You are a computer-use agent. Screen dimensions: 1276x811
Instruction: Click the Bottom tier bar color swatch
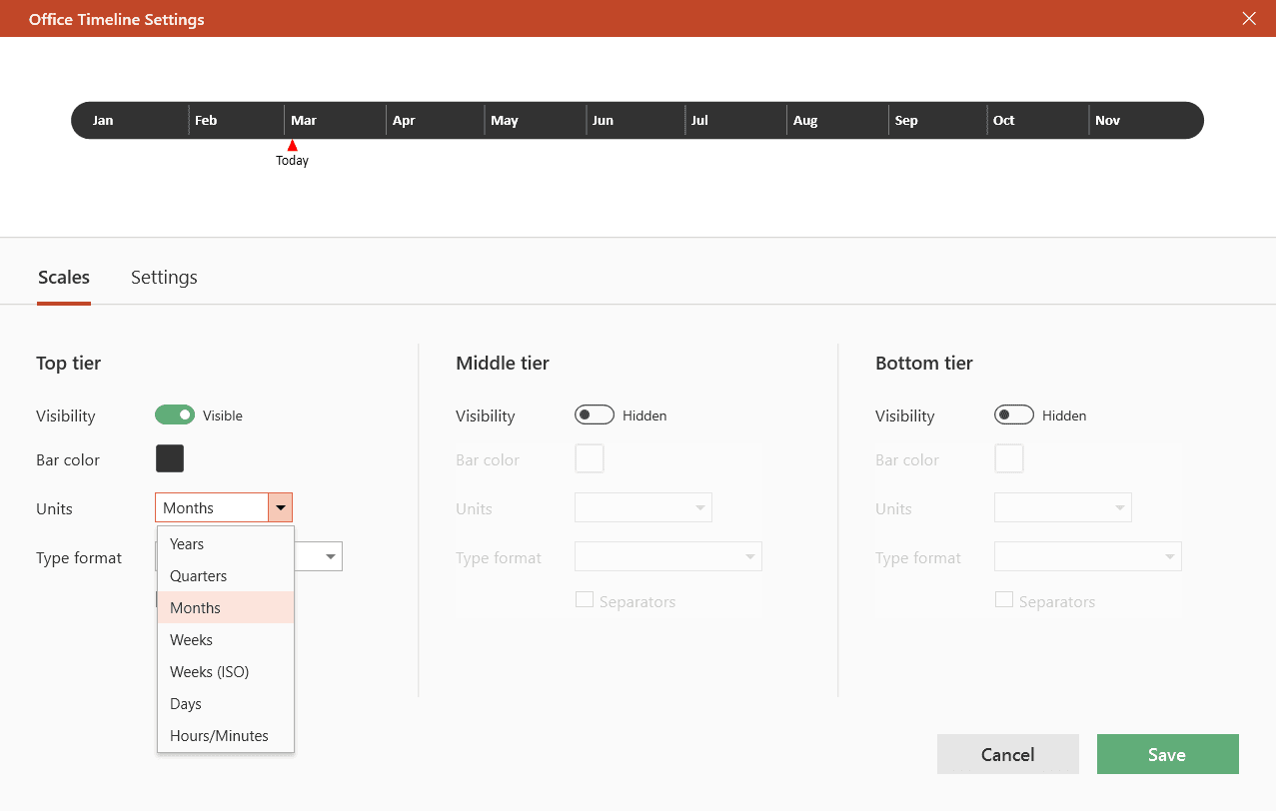point(1009,458)
